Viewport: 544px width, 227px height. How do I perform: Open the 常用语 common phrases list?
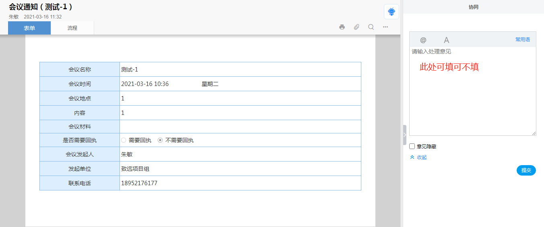coord(522,40)
